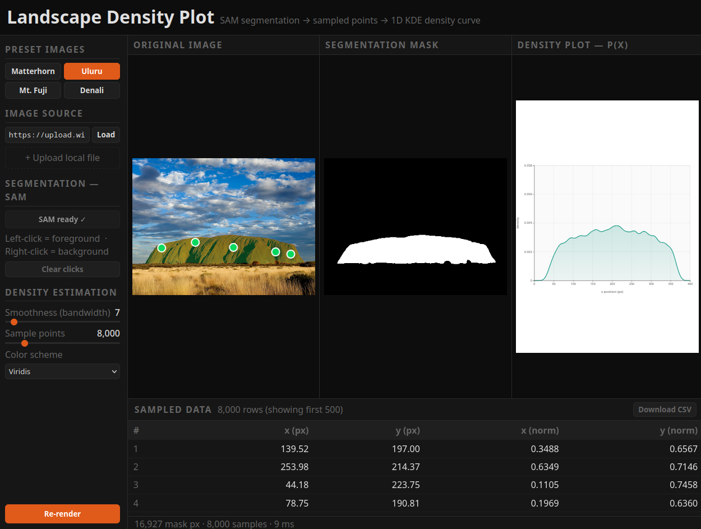This screenshot has width=701, height=529.
Task: Click the '8,000 rows (showing first 500)' text
Action: click(280, 410)
